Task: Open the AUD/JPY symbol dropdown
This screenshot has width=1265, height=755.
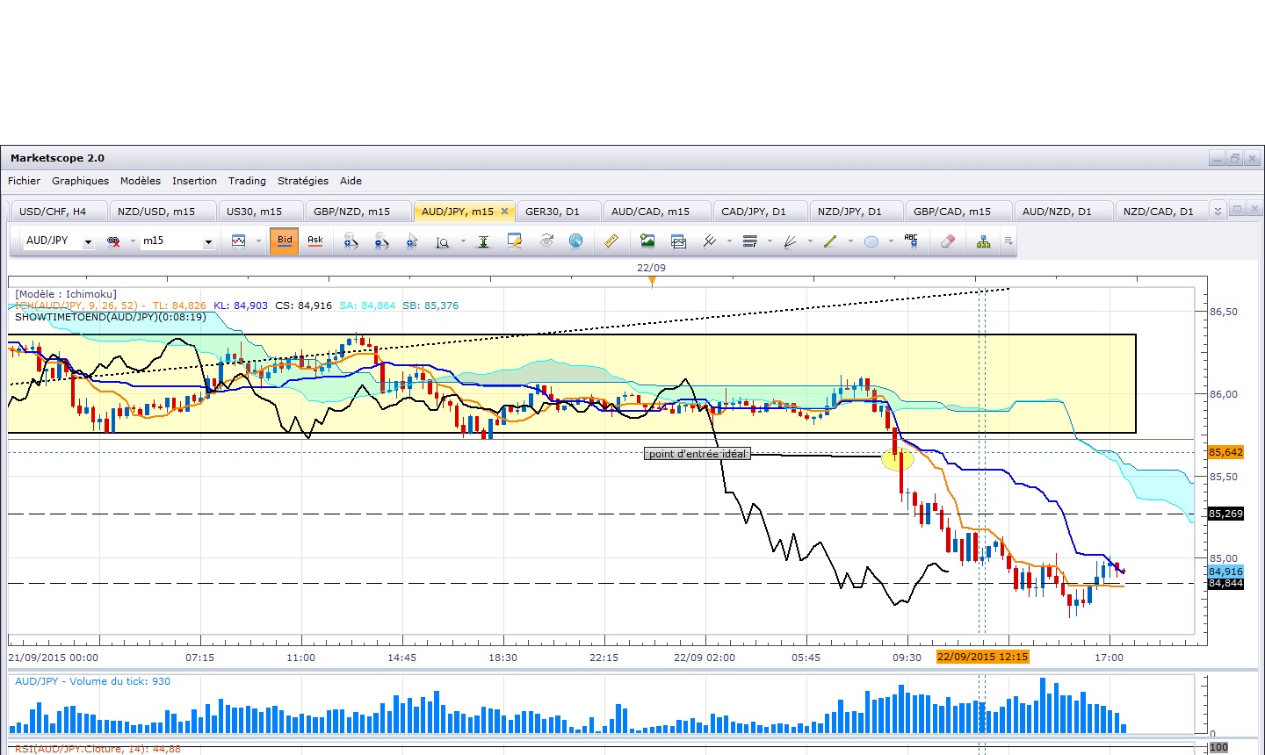Action: (88, 241)
